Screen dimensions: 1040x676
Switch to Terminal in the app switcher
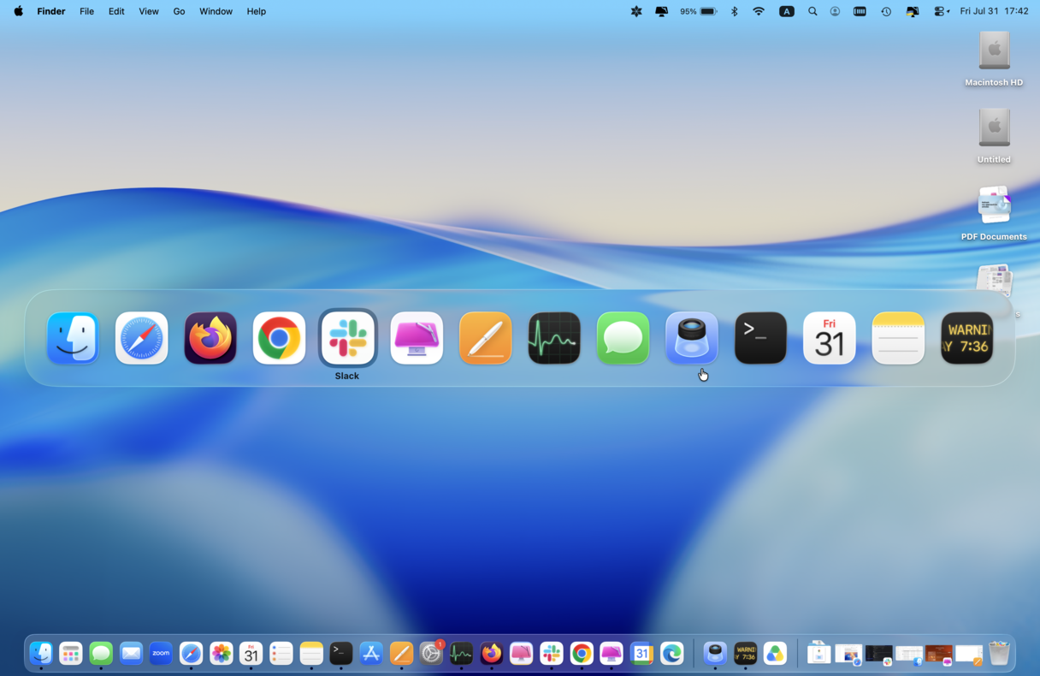pos(760,338)
